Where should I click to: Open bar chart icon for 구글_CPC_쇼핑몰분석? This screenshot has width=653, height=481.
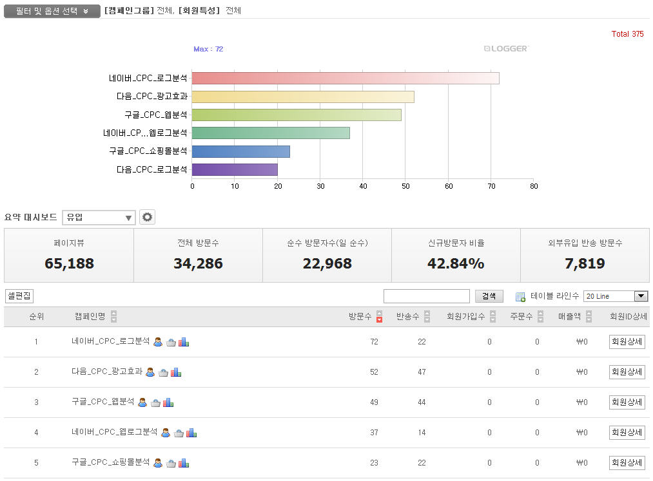pos(184,463)
